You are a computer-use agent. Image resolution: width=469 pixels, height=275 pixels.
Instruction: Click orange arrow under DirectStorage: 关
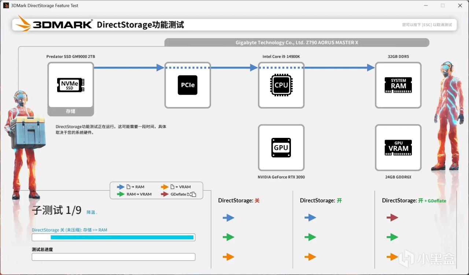(x=228, y=257)
